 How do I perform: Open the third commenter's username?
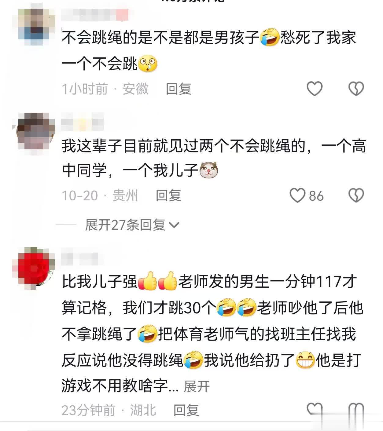point(80,259)
